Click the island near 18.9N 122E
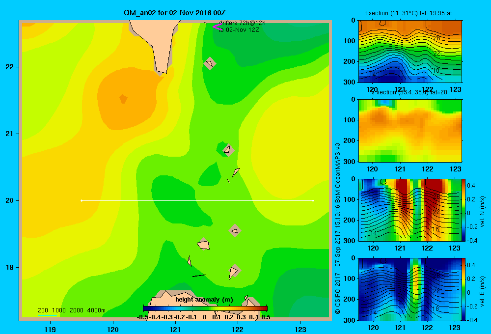The height and width of the screenshot is (334, 491). 234,271
